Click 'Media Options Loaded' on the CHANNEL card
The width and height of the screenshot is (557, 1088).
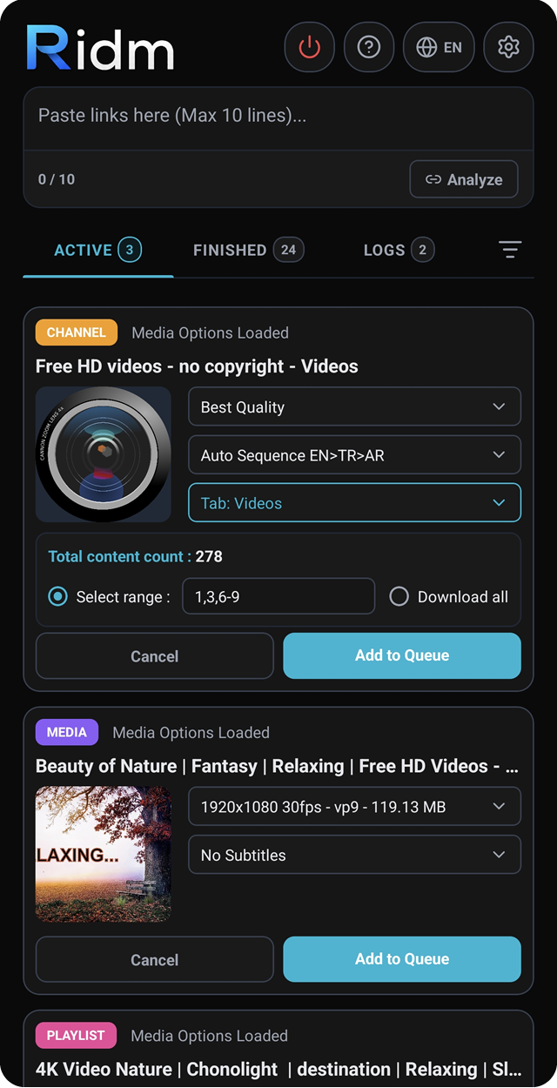pyautogui.click(x=210, y=332)
